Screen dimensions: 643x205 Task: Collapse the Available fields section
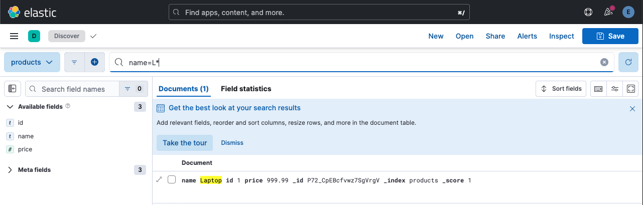[x=10, y=106]
